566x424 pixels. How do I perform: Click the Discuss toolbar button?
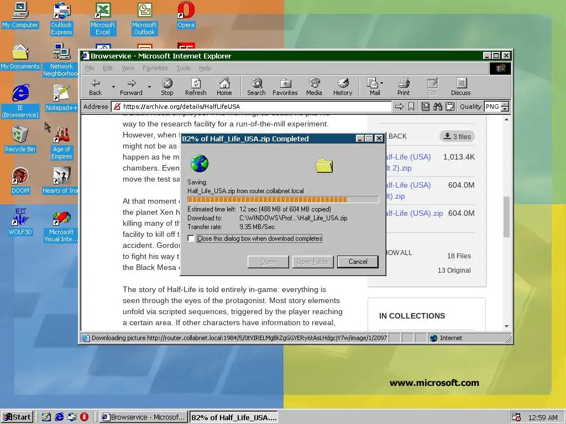[460, 87]
